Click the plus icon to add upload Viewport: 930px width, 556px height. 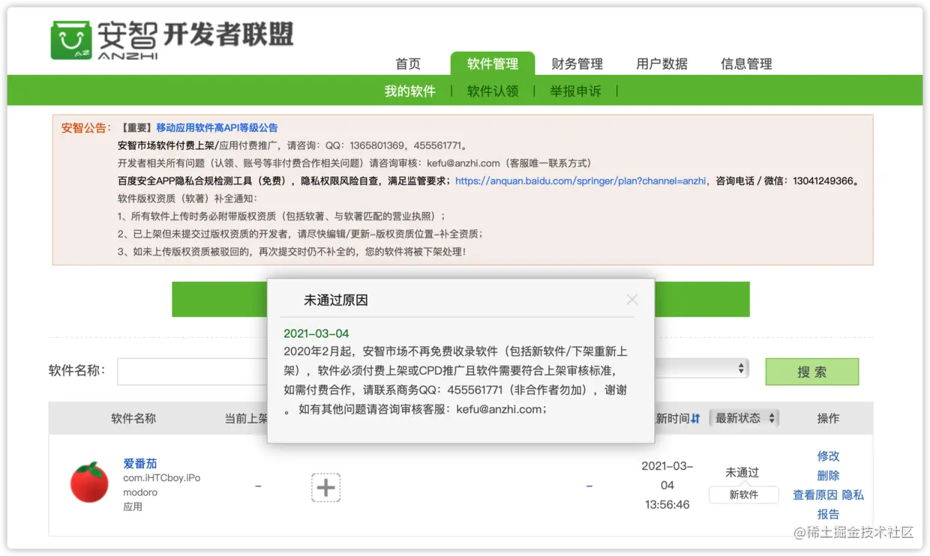[x=325, y=487]
